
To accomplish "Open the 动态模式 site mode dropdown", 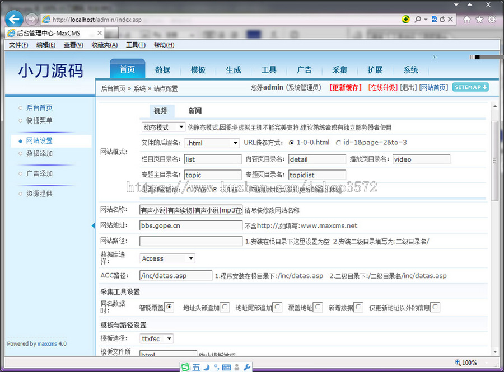I will [x=164, y=127].
